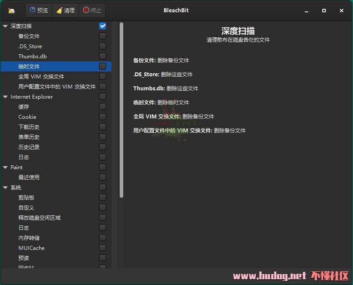Close the BleachBit window
Viewport: 353px width, 285px height.
(342, 11)
